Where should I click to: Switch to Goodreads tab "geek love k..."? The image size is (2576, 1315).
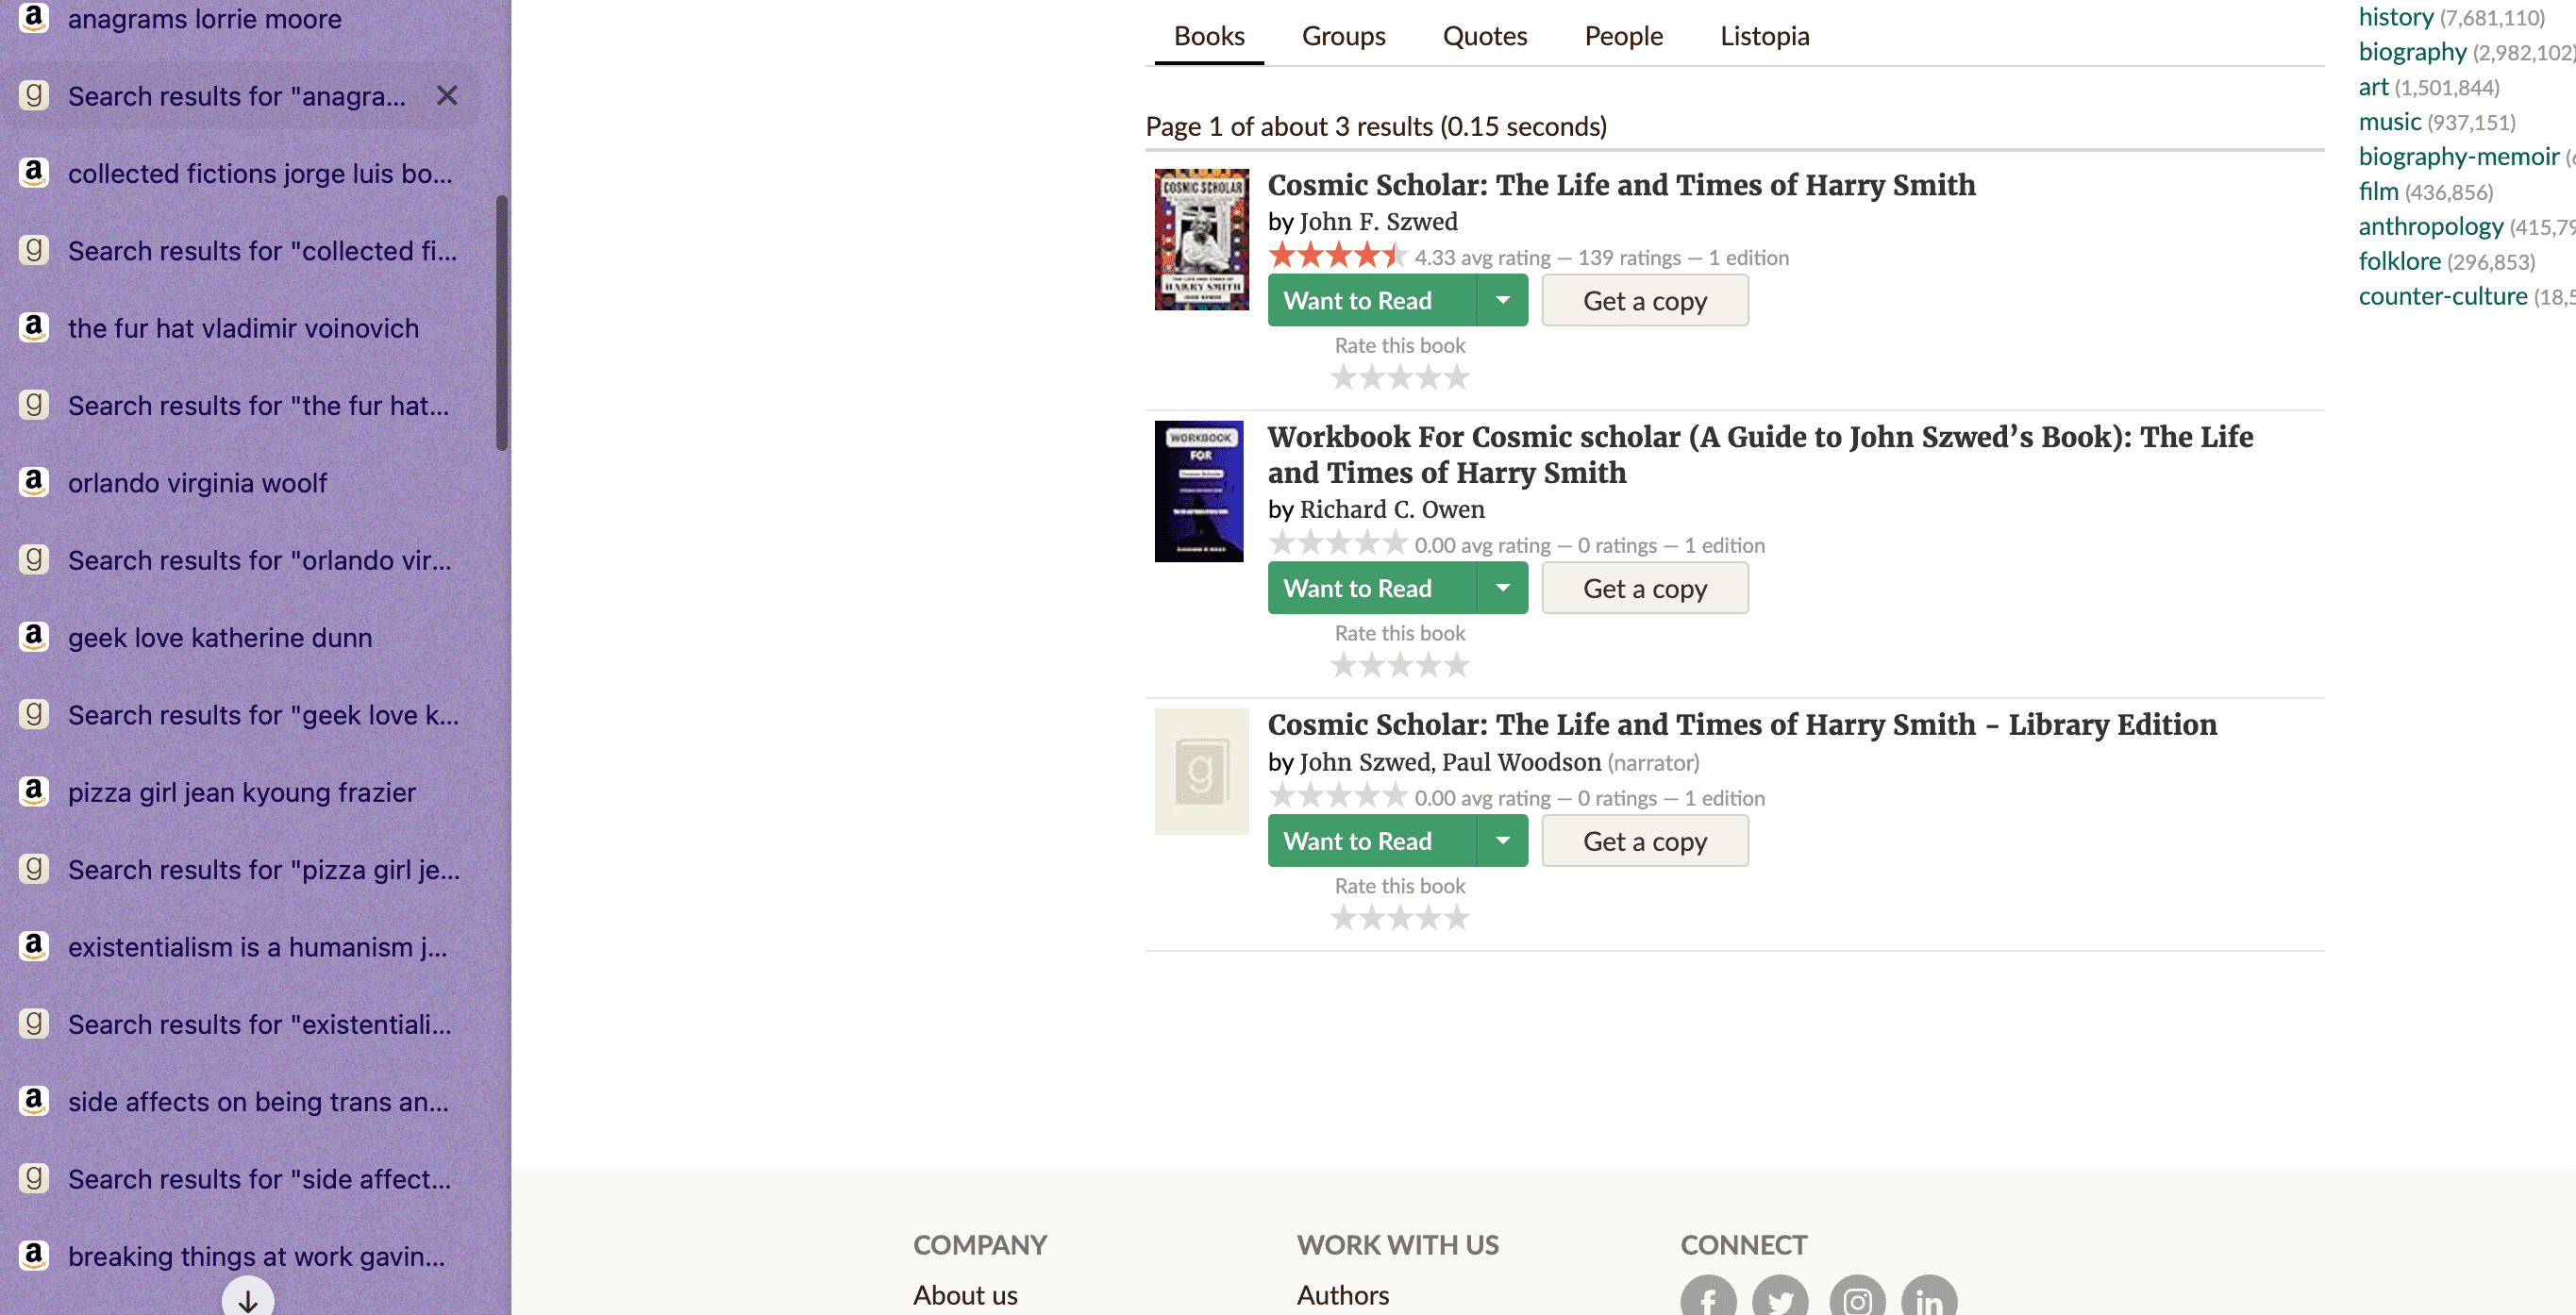(x=263, y=715)
